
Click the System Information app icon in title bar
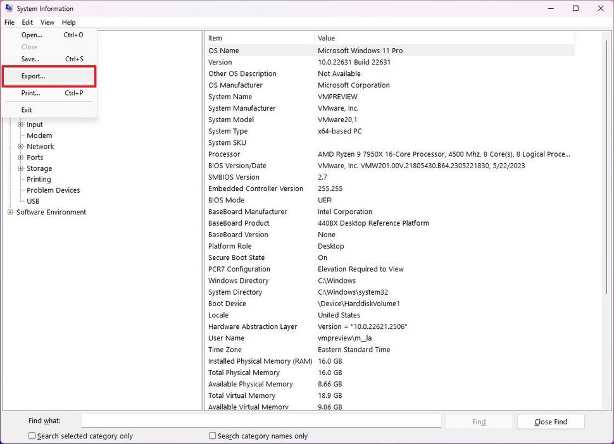pyautogui.click(x=8, y=8)
